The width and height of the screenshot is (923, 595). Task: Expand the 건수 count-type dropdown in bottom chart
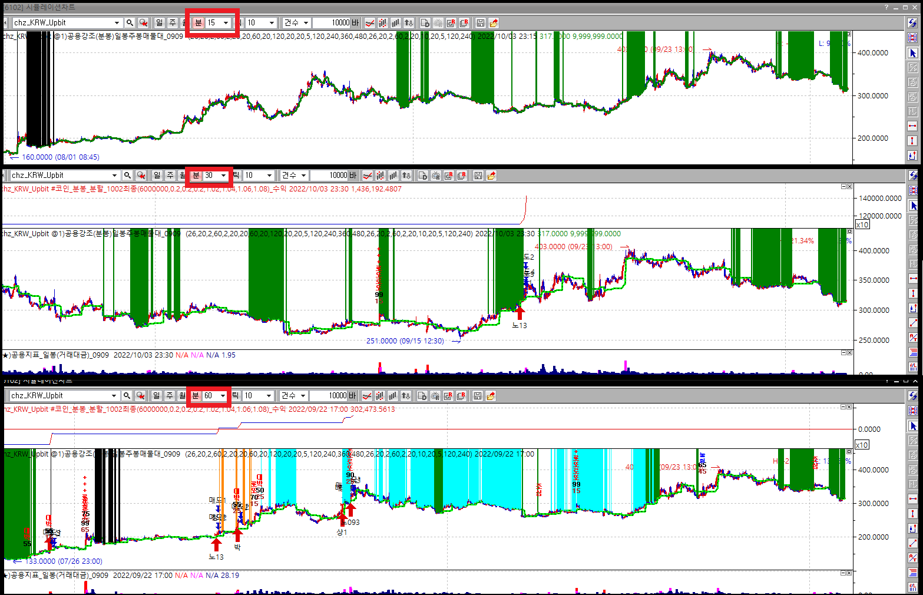coord(303,396)
